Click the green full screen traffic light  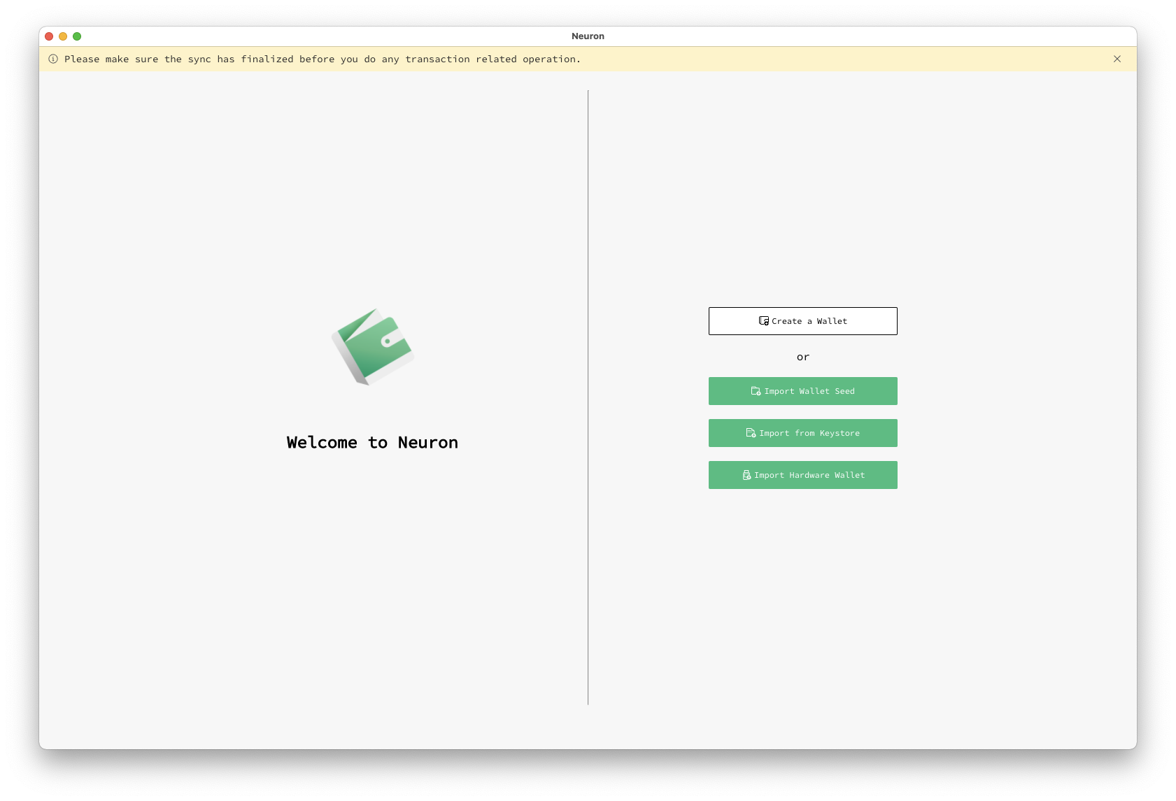tap(78, 36)
